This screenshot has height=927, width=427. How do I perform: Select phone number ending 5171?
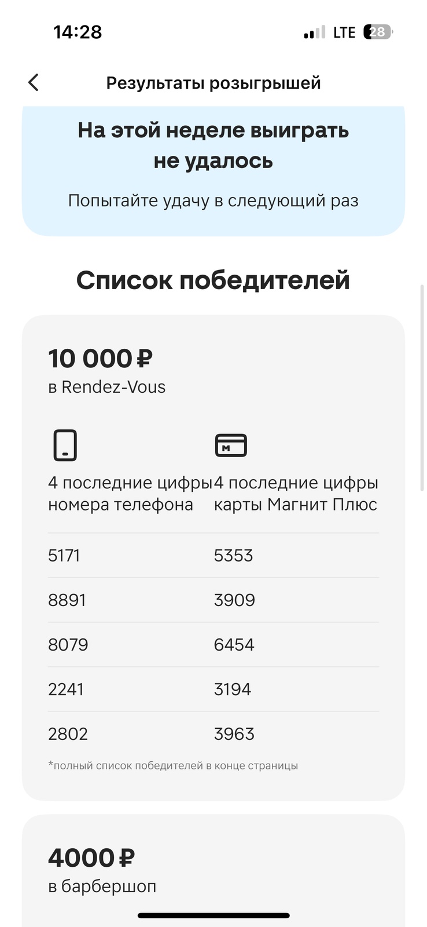pyautogui.click(x=64, y=556)
